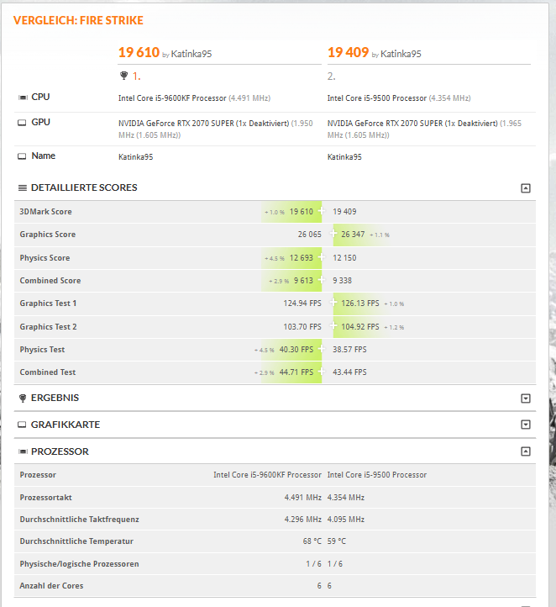
Task: Open Katinka95 profile beside score 19 610
Action: [191, 54]
